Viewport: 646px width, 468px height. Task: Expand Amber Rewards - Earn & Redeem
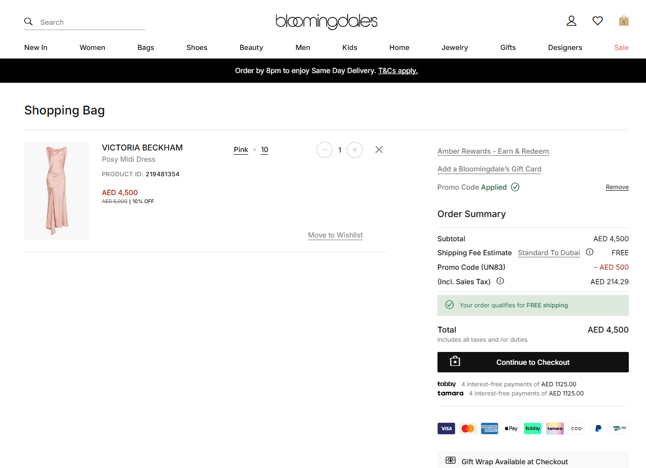tap(493, 152)
